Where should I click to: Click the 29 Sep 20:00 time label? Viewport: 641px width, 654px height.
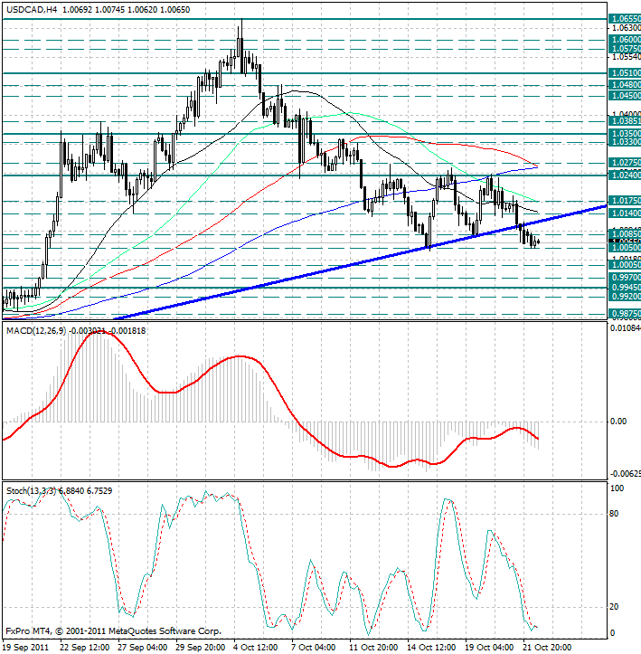201,648
